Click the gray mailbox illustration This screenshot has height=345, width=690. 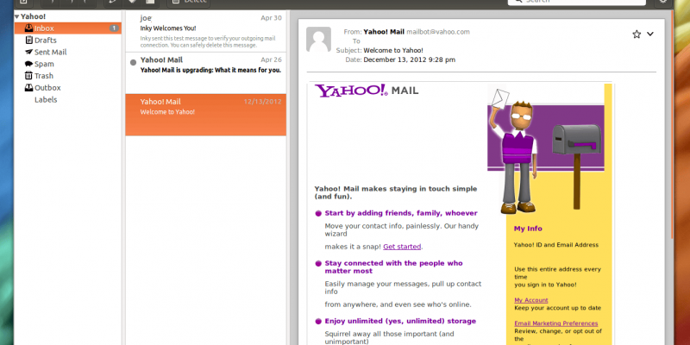point(576,166)
